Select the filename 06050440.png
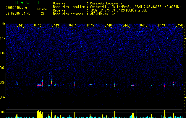 (x=16, y=8)
